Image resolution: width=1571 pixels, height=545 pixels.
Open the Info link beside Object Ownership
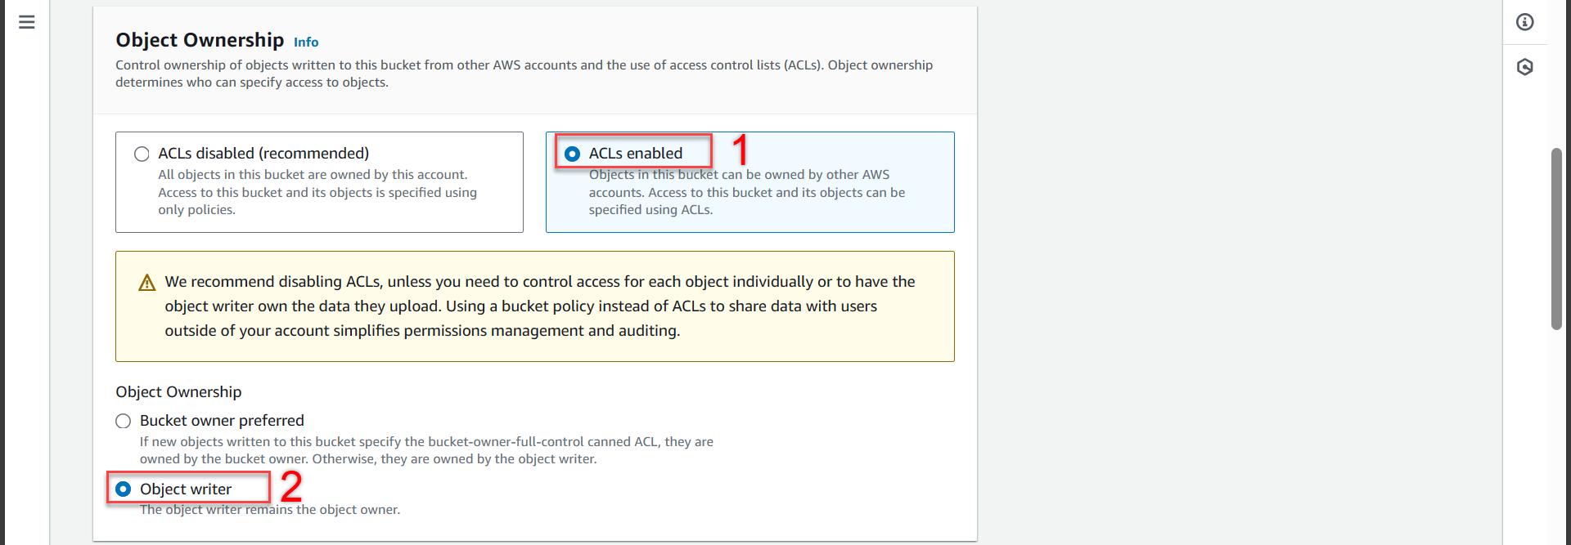(x=306, y=42)
